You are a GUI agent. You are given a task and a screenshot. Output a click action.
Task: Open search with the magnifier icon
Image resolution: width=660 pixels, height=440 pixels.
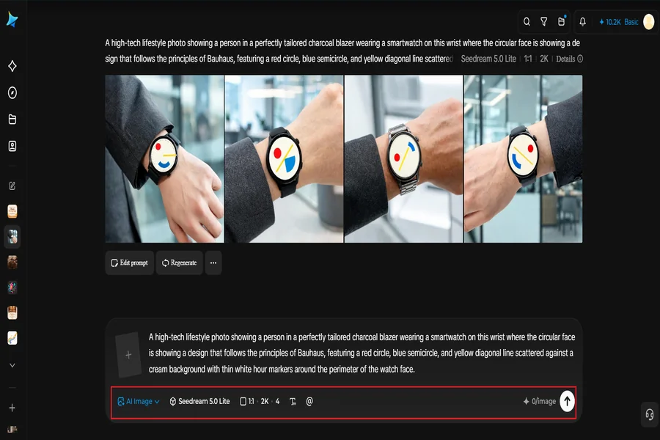pos(527,22)
